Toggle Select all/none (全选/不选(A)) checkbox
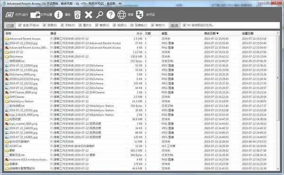The width and height of the screenshot is (284, 175). point(20,25)
